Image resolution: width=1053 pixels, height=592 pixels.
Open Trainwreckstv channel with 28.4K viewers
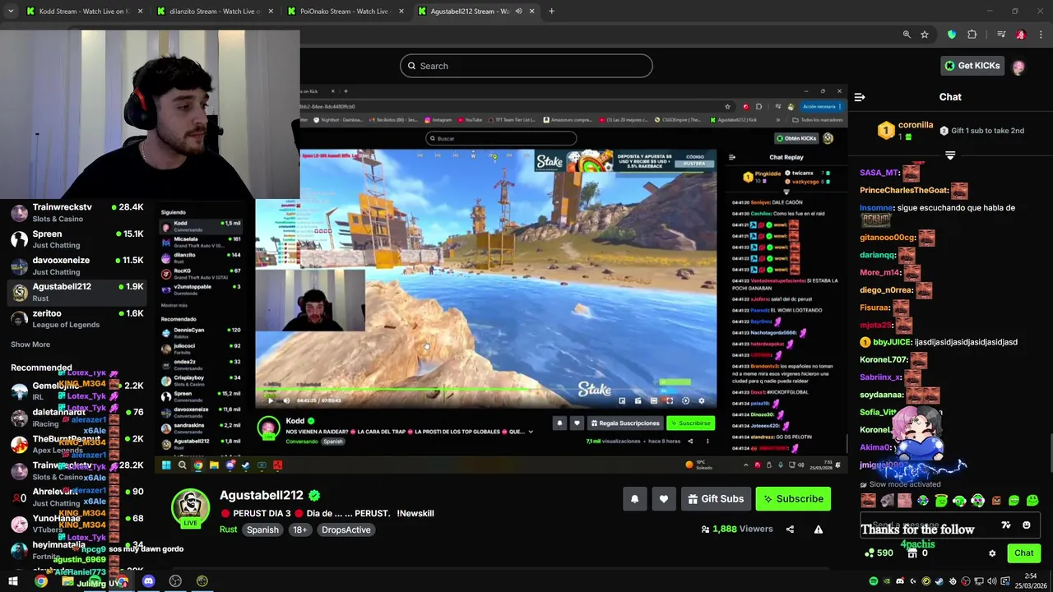pyautogui.click(x=77, y=212)
